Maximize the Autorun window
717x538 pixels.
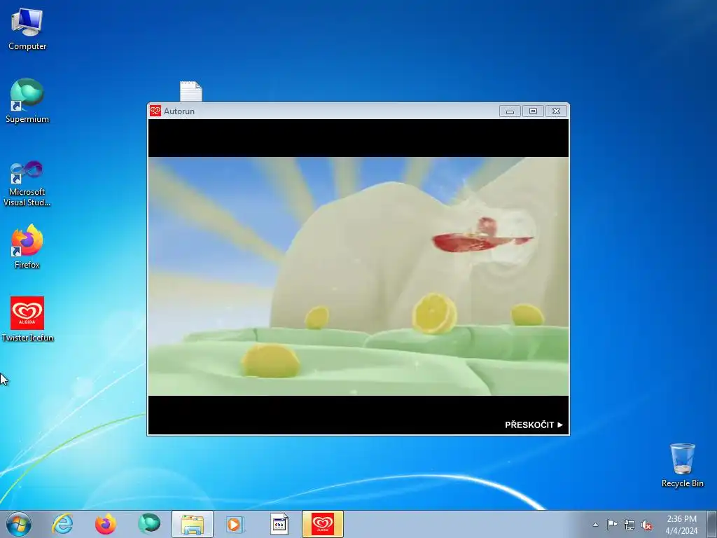(x=533, y=111)
